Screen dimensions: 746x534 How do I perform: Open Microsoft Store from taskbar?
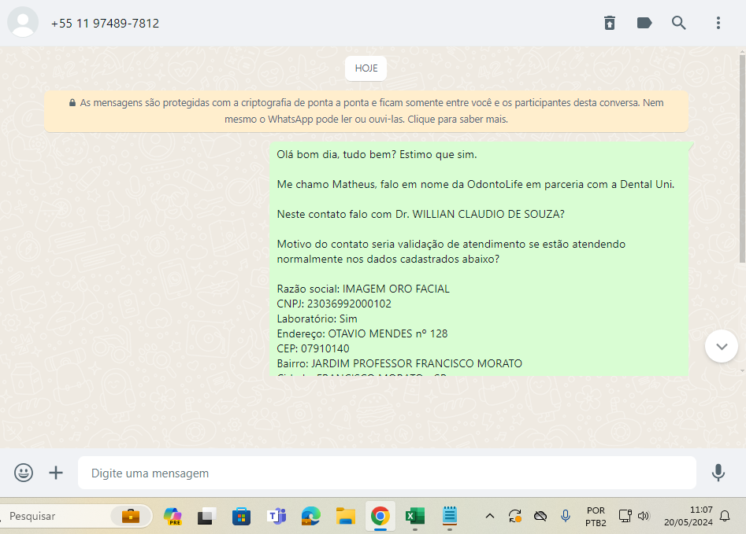point(241,516)
